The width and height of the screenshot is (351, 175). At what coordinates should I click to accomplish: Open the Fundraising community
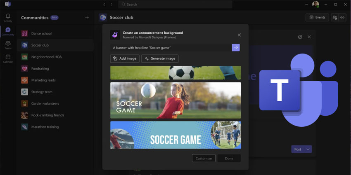[55, 68]
